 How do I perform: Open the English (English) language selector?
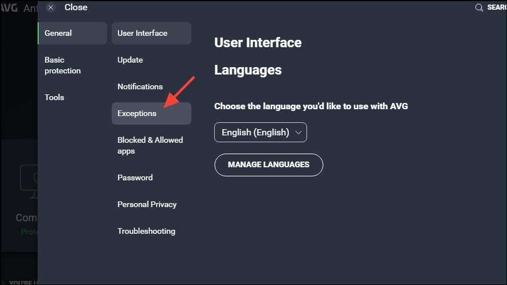click(x=260, y=132)
